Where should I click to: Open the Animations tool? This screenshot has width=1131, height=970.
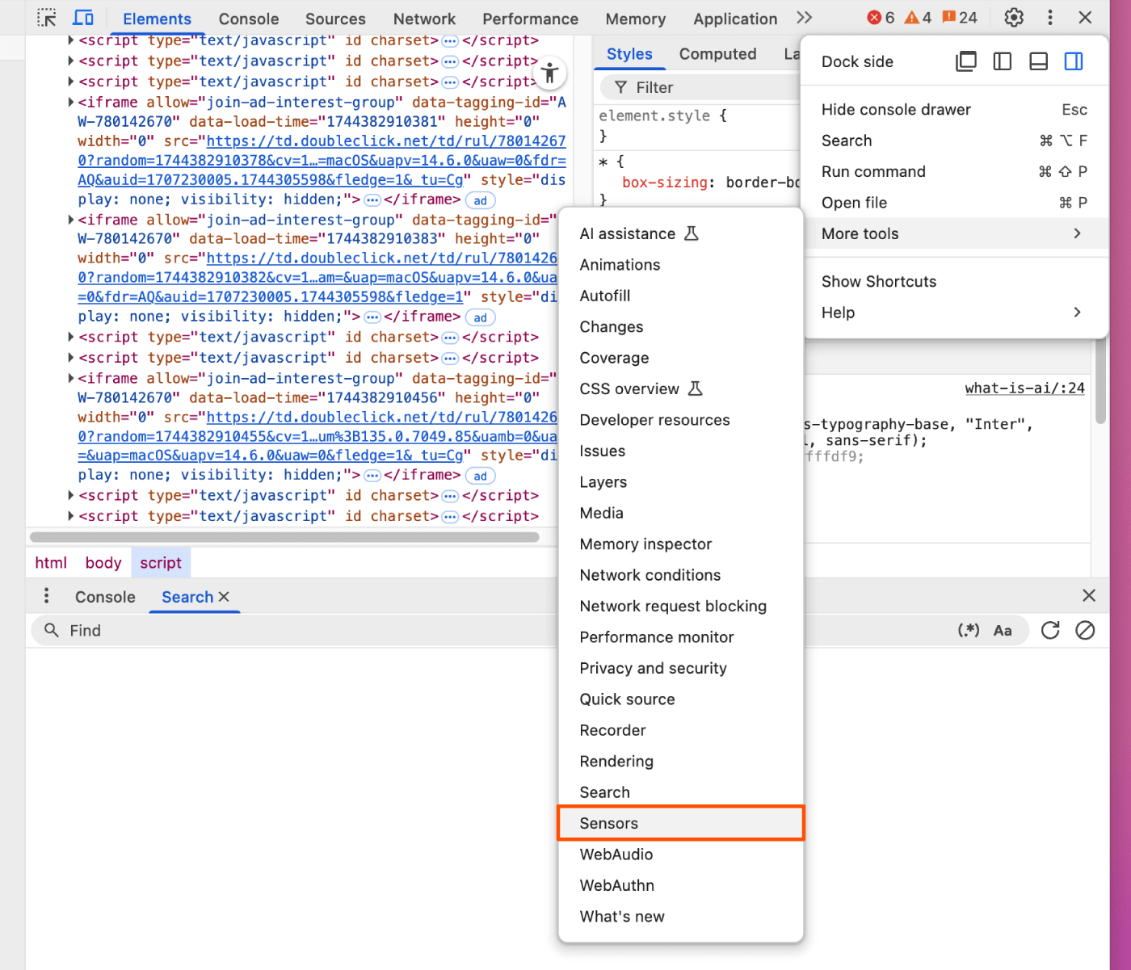pyautogui.click(x=681, y=265)
